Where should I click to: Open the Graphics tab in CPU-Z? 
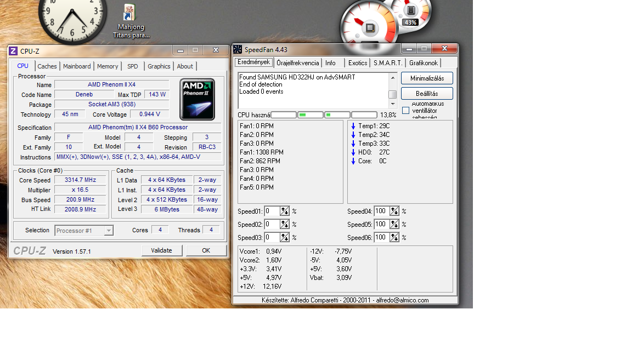[159, 66]
